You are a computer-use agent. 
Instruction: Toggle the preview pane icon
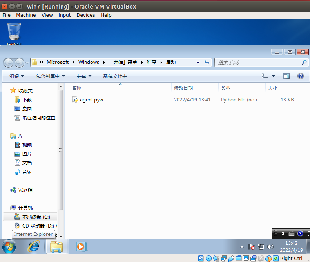point(286,76)
